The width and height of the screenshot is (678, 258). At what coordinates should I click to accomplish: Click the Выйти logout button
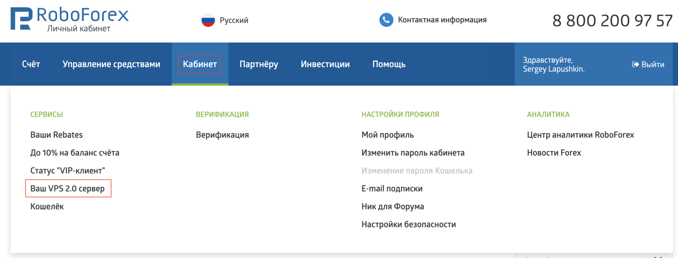648,64
